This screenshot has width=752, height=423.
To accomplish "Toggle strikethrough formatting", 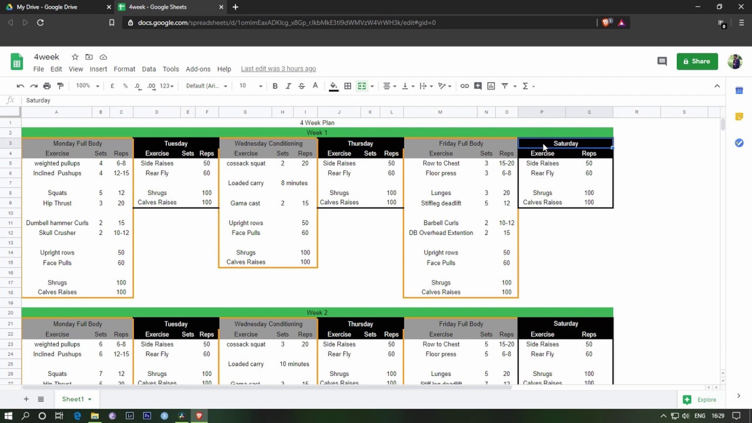I will pos(301,86).
